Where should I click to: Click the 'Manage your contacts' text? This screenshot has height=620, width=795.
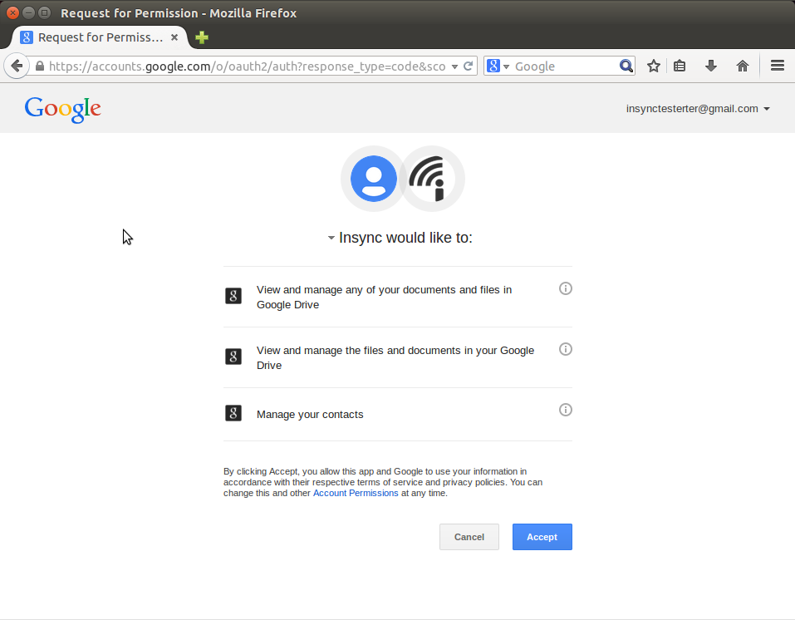click(310, 415)
